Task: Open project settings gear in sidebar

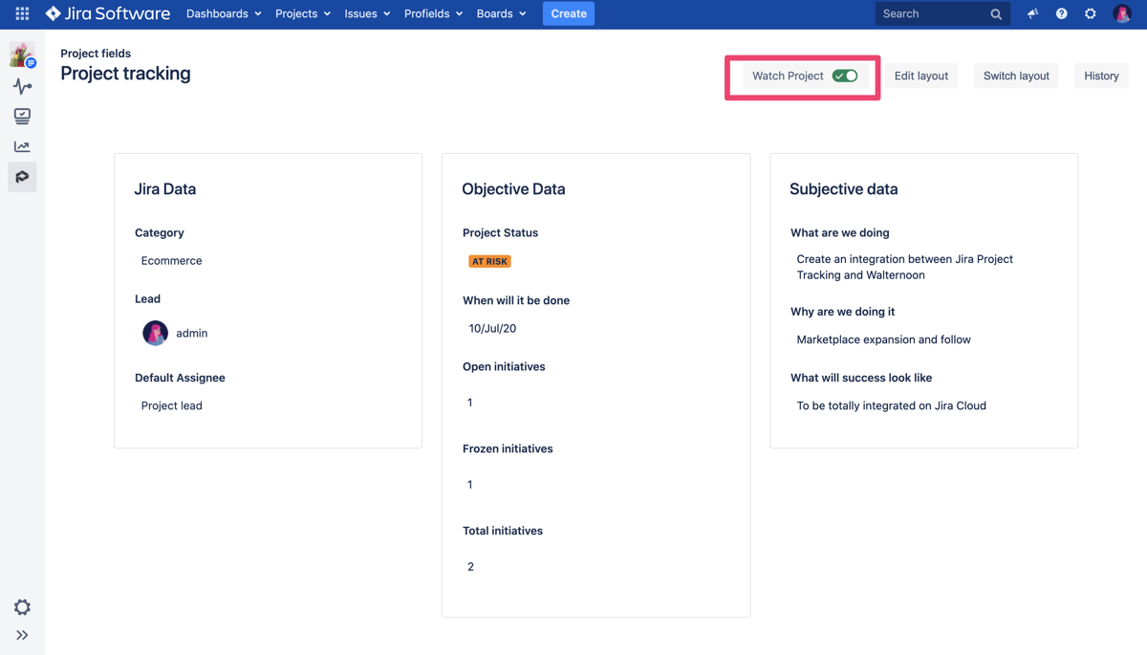Action: coord(22,607)
